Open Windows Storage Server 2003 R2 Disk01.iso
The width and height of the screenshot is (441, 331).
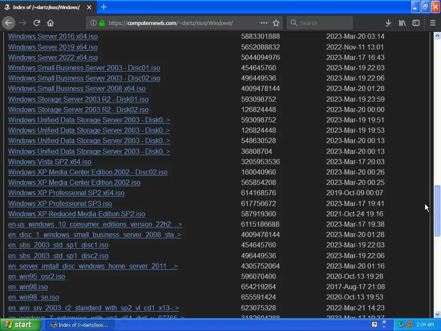78,100
